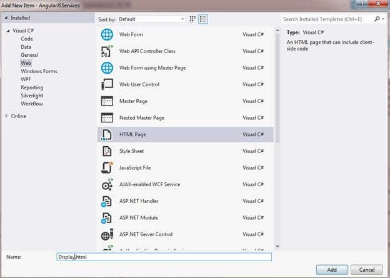Click the HTML Page label text
The image size is (390, 278).
[132, 134]
